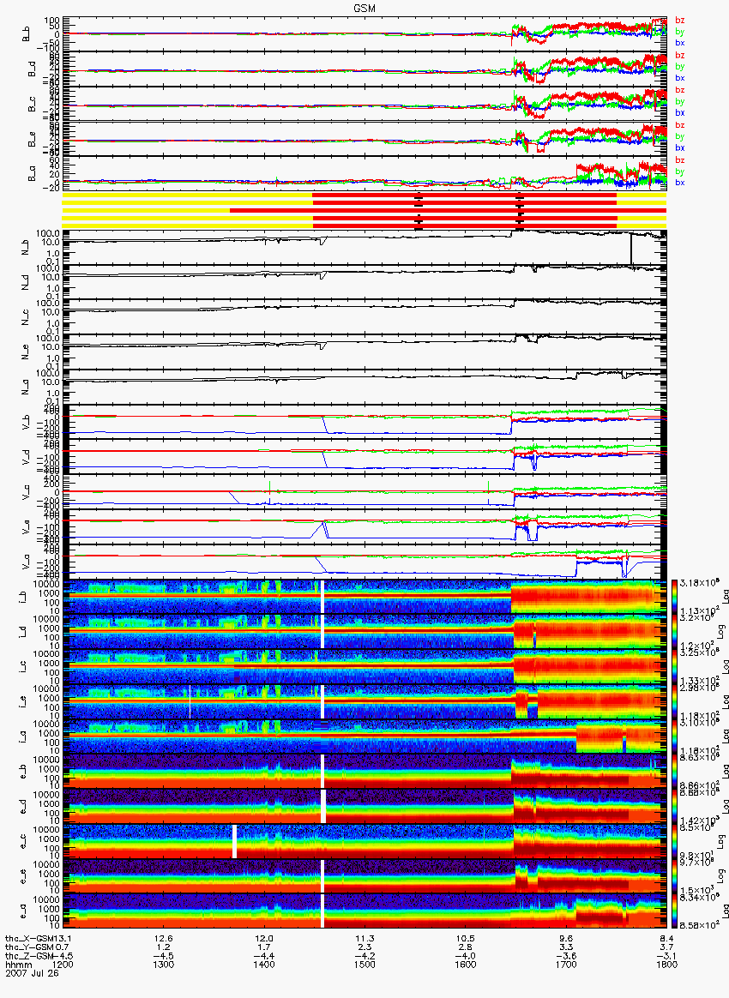Click the 1500 time tick label
Viewport: 729px width, 998px height.
pyautogui.click(x=364, y=965)
